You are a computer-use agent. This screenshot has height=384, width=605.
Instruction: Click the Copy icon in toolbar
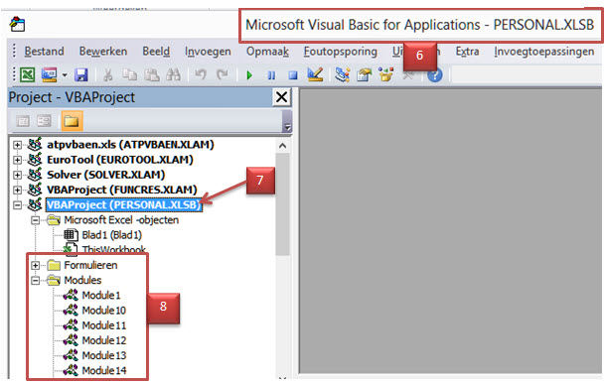[129, 74]
